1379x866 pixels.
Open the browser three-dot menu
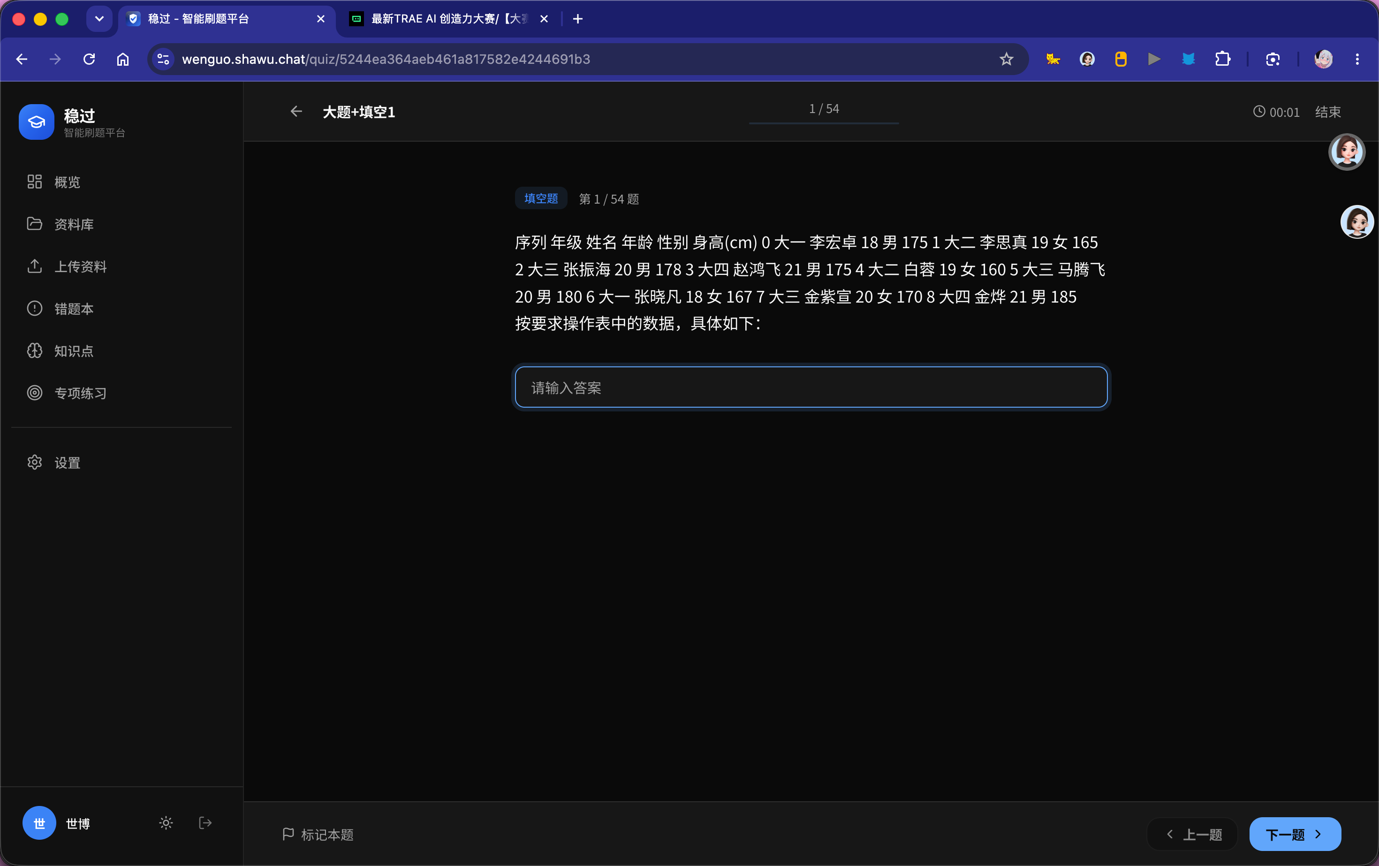pos(1357,59)
